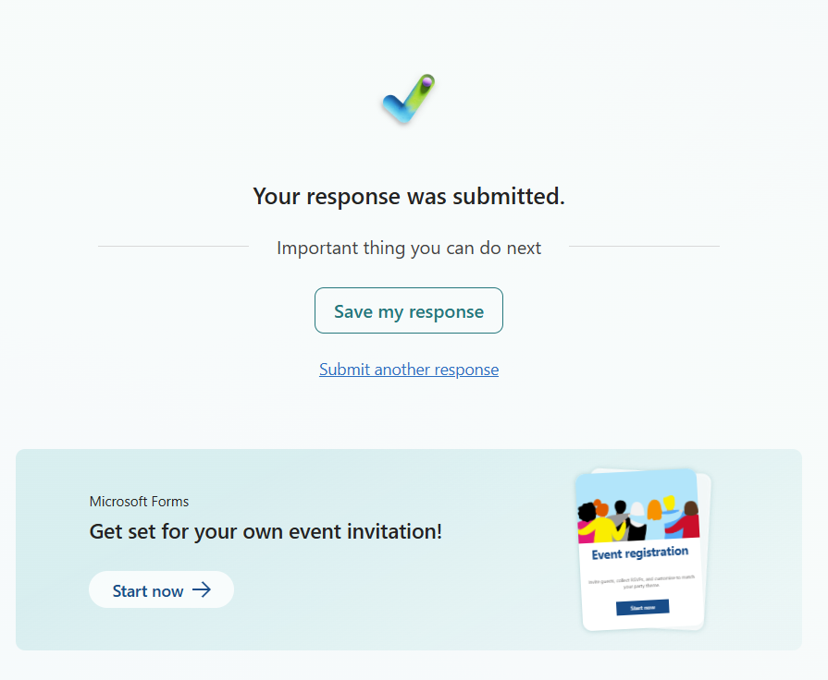Click the card description text under Event registration
828x680 pixels.
(x=642, y=581)
